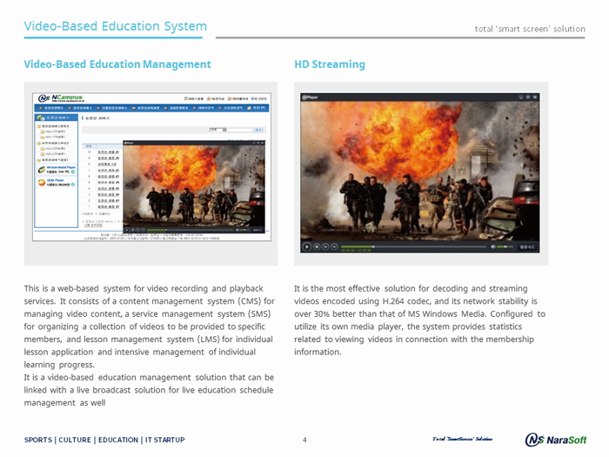The image size is (609, 457).
Task: Click the speaker mute icon in the large player
Action: click(493, 246)
